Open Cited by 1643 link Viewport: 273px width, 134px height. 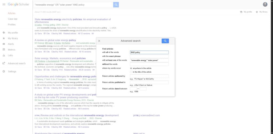pyautogui.click(x=57, y=52)
